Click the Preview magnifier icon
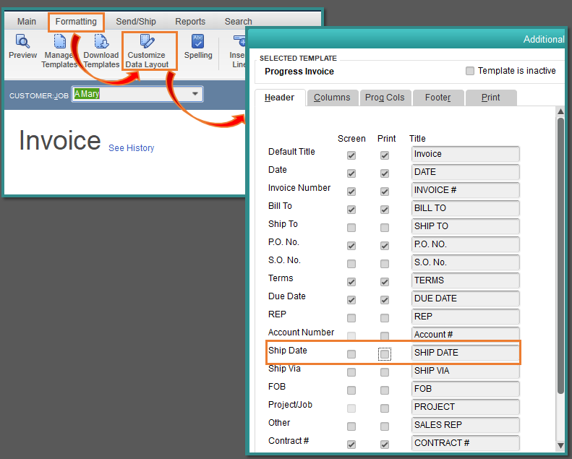The height and width of the screenshot is (459, 572). (x=22, y=41)
